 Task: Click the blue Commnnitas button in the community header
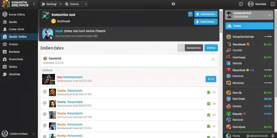coord(206,14)
